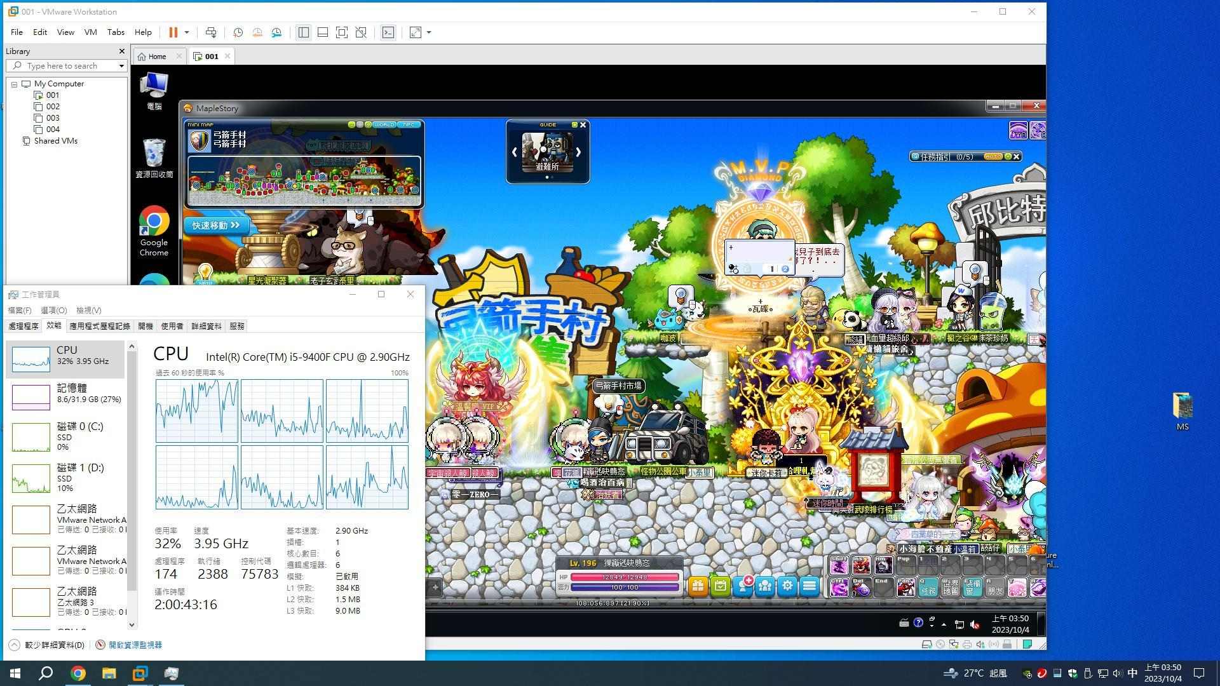This screenshot has height=686, width=1220.
Task: Select 記憶體 in the Task Manager sidebar
Action: click(66, 393)
